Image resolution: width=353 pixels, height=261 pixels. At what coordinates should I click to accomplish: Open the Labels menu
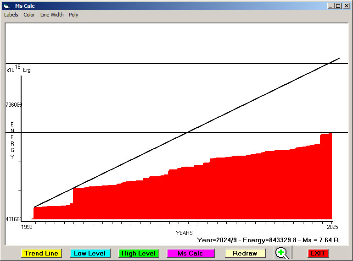coord(11,15)
